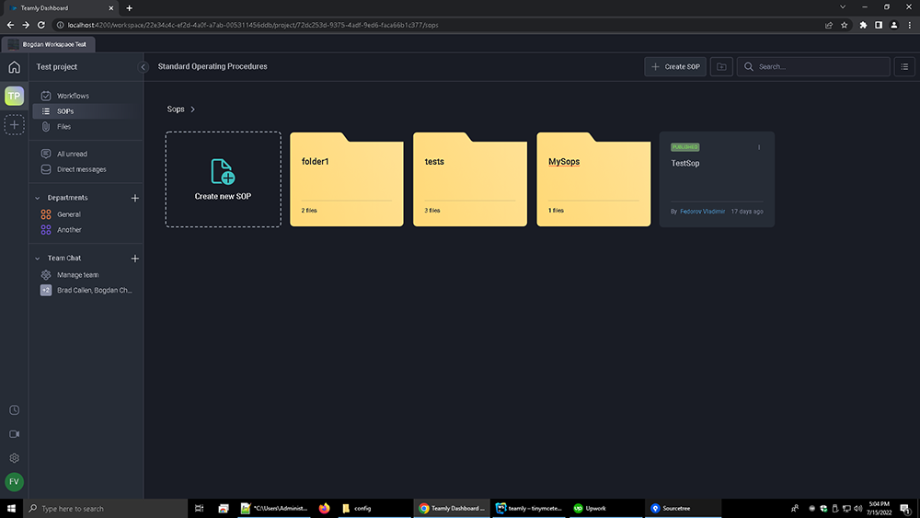Reload the page
920x518 pixels.
point(41,25)
